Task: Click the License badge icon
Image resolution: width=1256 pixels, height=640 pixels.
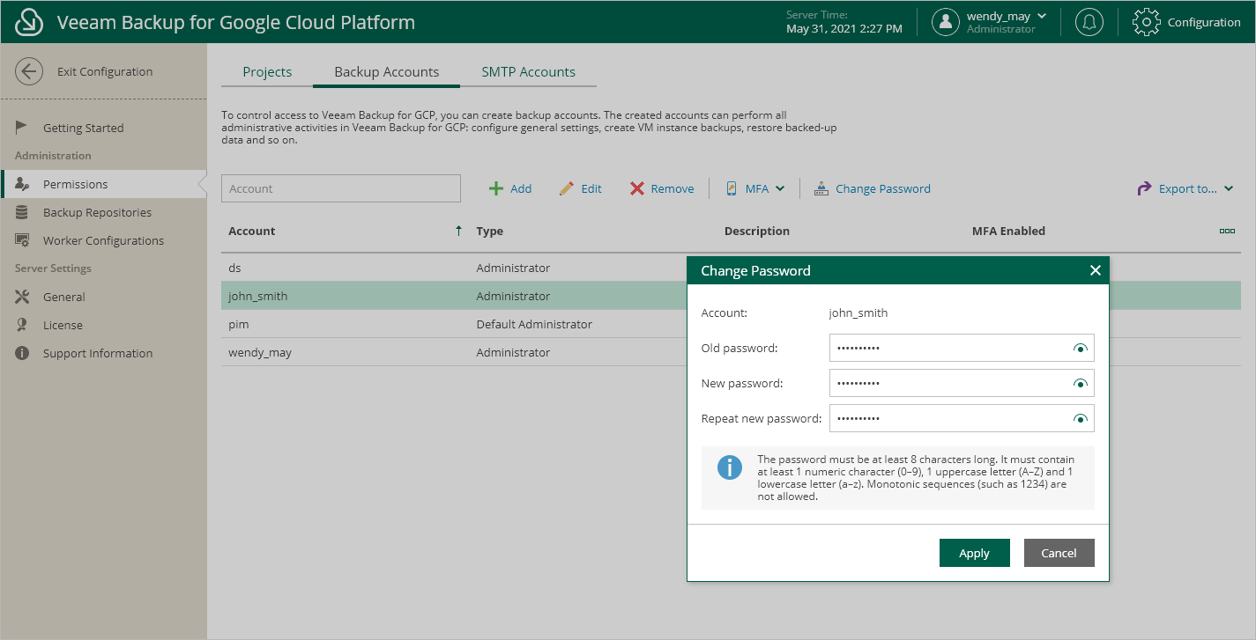Action: (22, 325)
